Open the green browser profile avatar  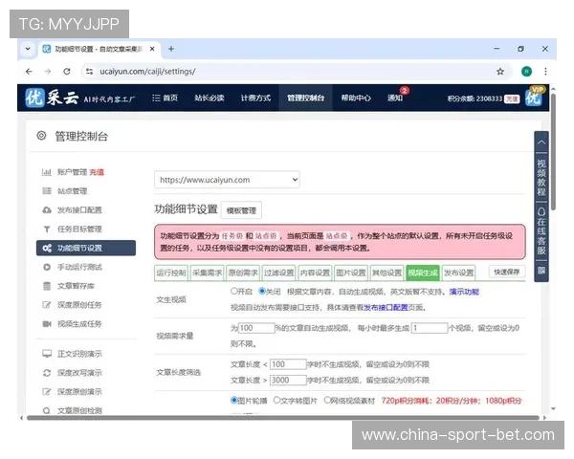tap(526, 72)
